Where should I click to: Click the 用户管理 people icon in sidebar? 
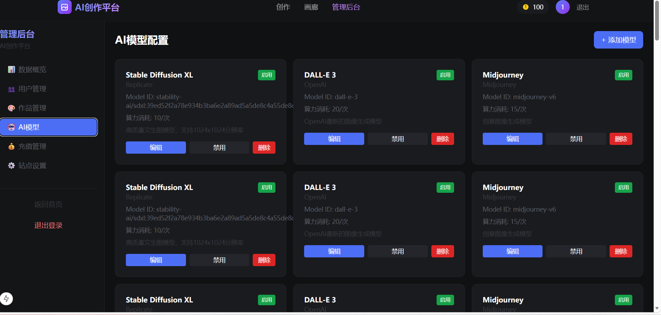click(x=12, y=89)
